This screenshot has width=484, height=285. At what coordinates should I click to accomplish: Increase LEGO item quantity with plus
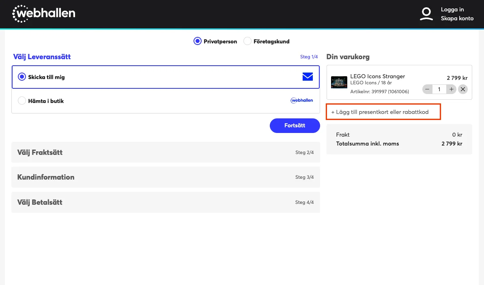click(451, 90)
